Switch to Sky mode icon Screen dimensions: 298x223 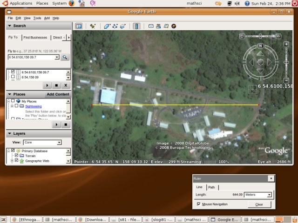click(174, 26)
